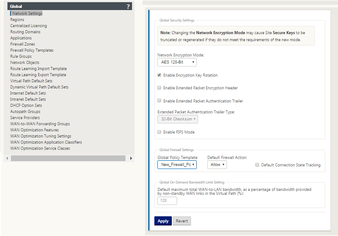Click the Global panel header

(x=70, y=6)
